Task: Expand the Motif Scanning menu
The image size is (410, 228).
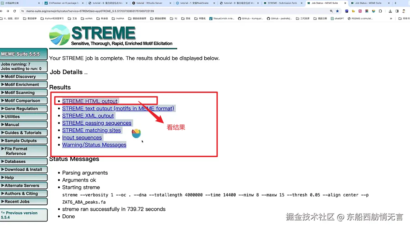Action: point(23,93)
